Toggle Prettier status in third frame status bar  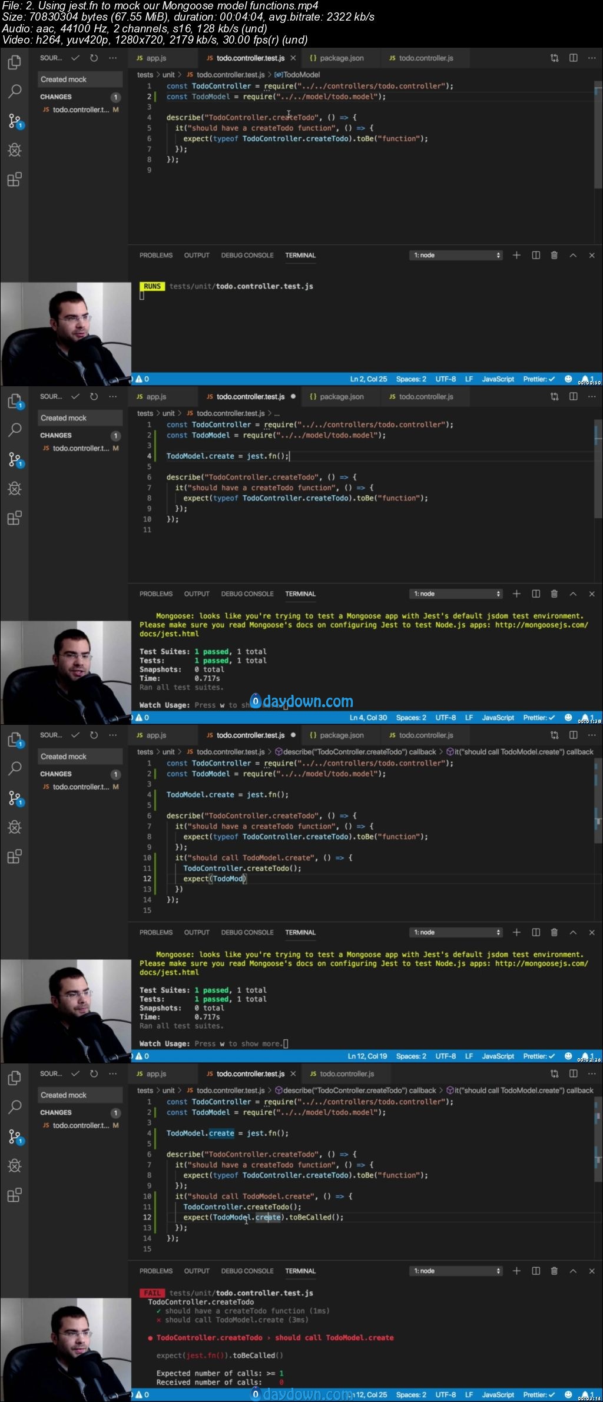pos(539,1056)
